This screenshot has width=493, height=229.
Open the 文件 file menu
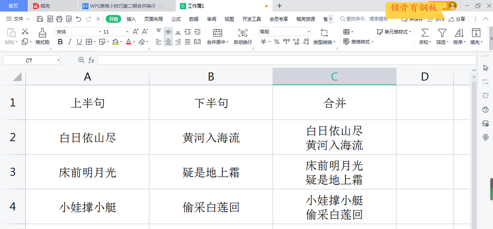[x=18, y=19]
